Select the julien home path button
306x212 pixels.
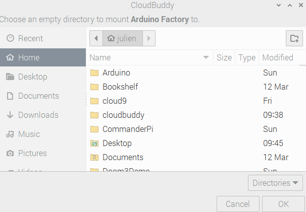[122, 38]
